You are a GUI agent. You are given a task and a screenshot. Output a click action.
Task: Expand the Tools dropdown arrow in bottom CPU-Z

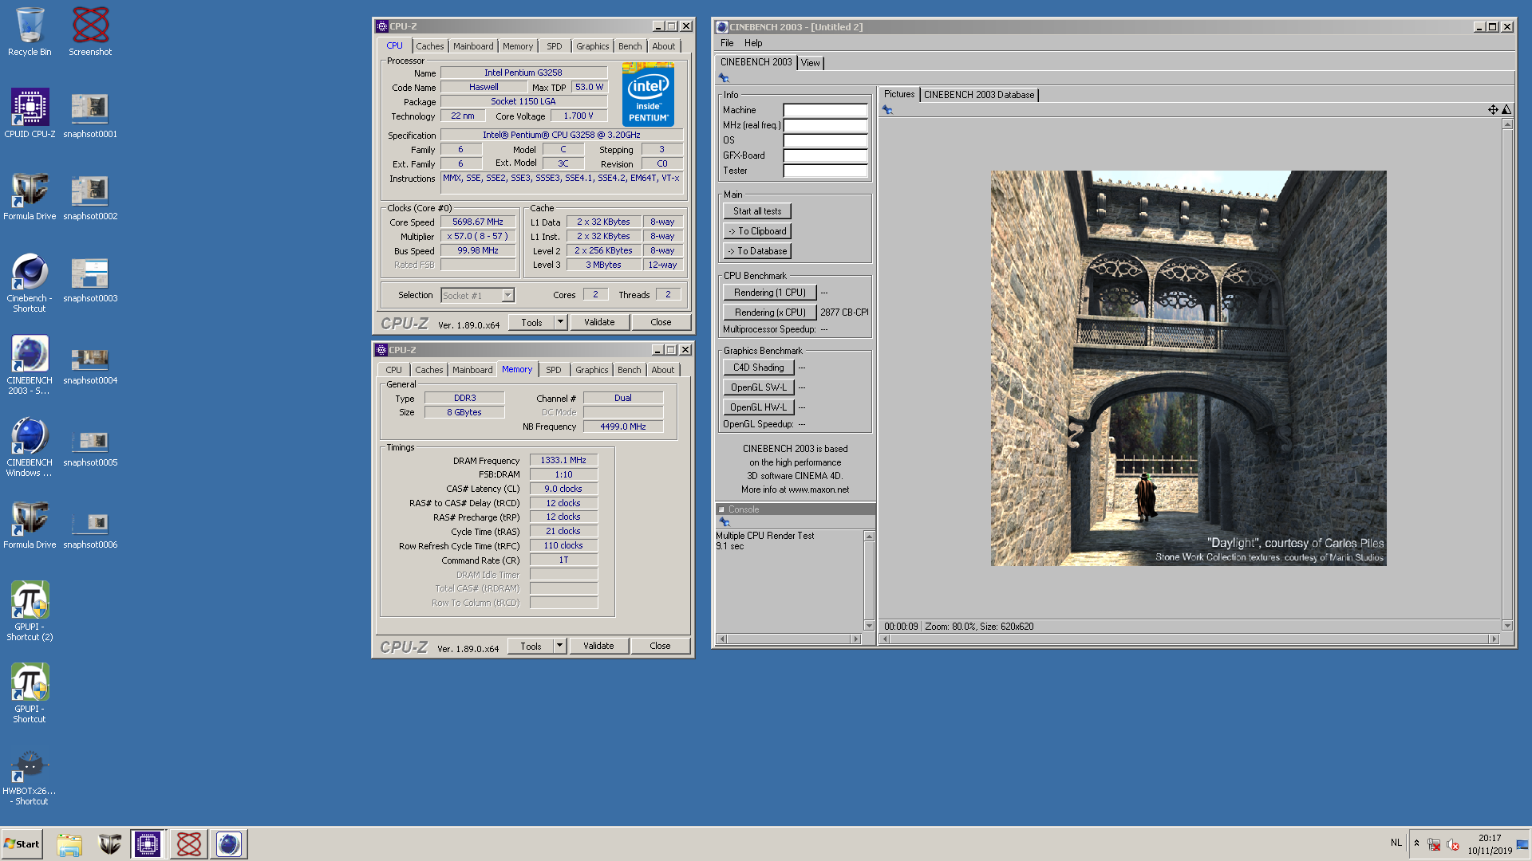[x=559, y=646]
